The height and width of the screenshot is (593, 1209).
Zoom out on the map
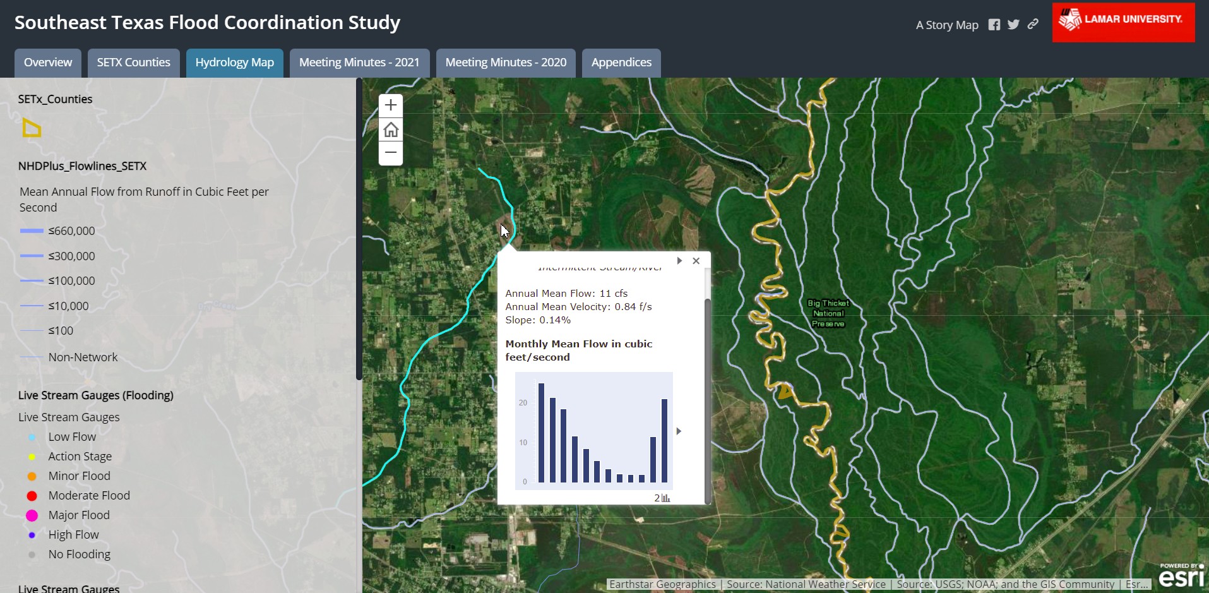click(x=391, y=153)
